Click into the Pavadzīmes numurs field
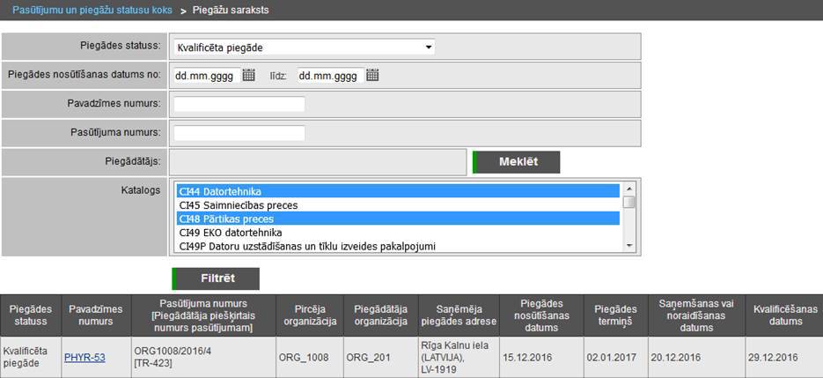 (239, 104)
